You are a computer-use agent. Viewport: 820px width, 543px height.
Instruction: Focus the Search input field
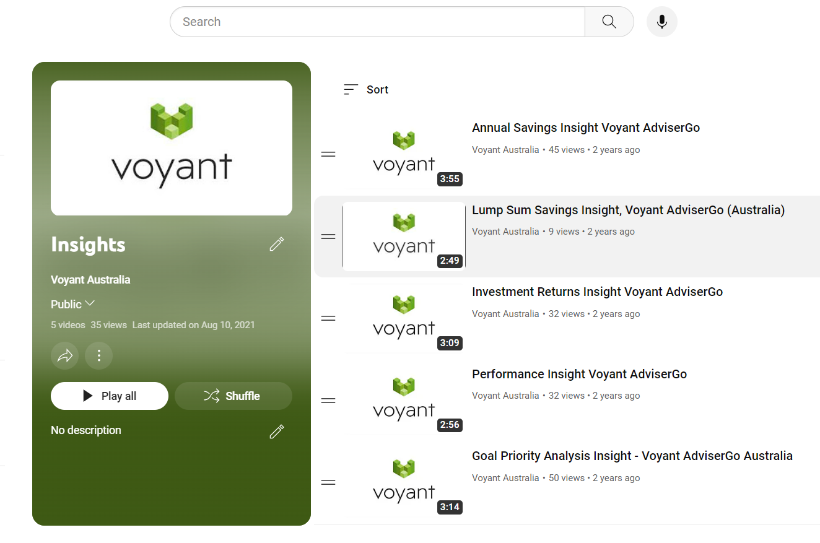point(377,22)
